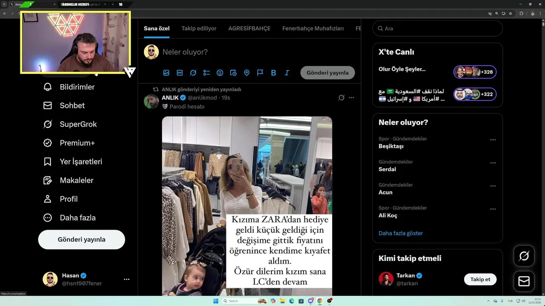Click Gönderi yayınla in composer
Viewport: 545px width, 306px height.
(327, 73)
